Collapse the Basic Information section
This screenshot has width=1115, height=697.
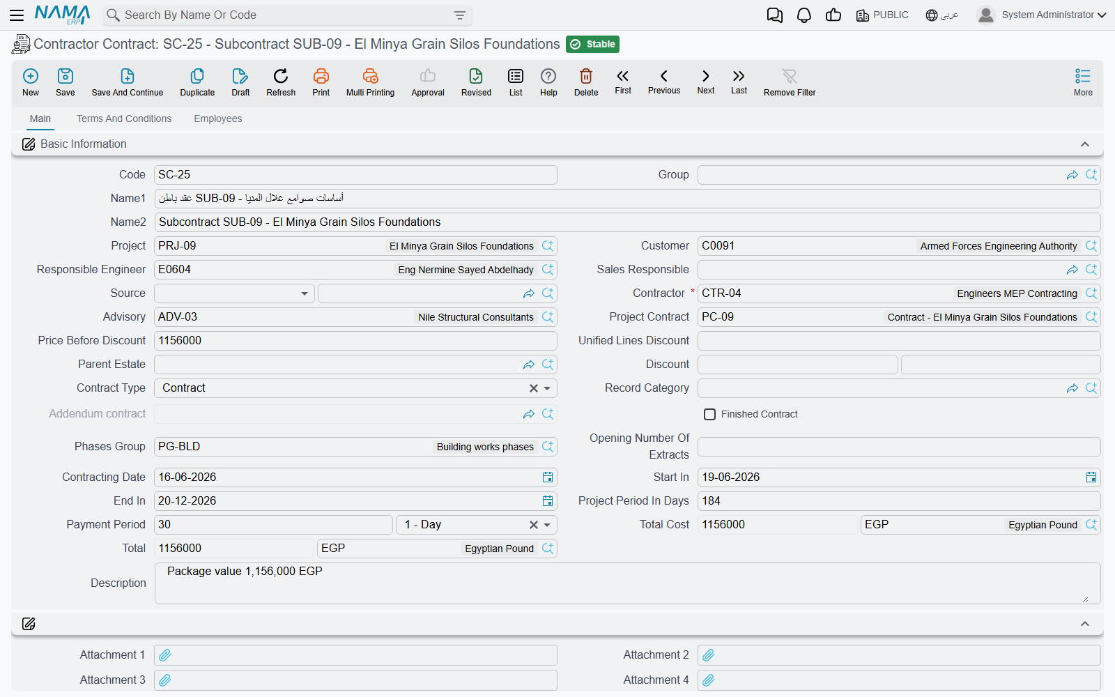pyautogui.click(x=1085, y=144)
